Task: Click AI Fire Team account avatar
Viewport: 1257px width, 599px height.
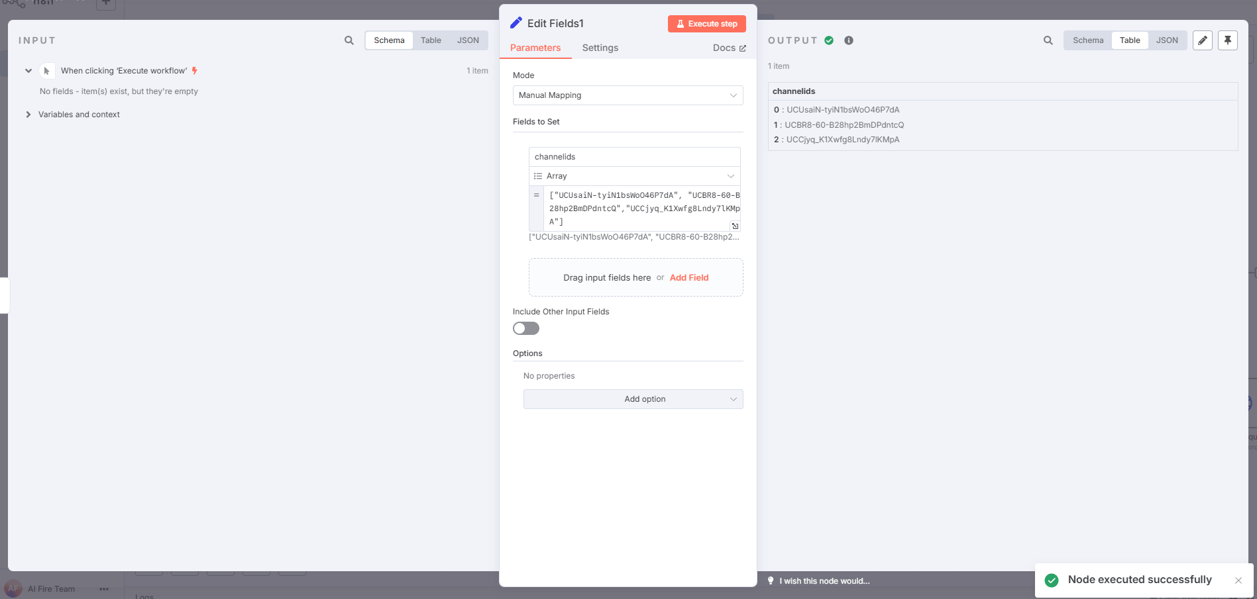Action: tap(13, 588)
